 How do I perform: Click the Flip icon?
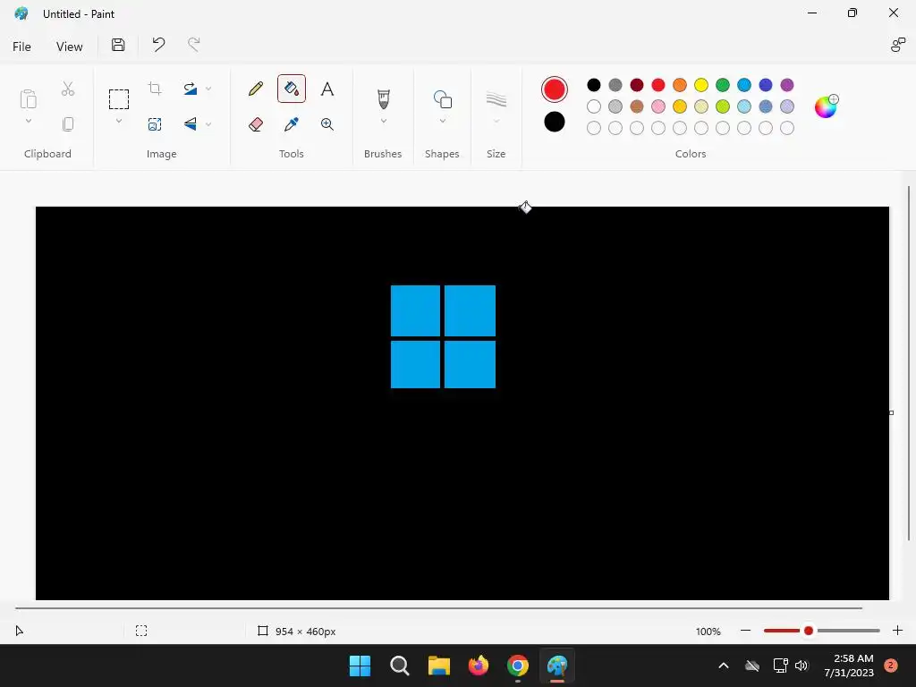pos(190,123)
